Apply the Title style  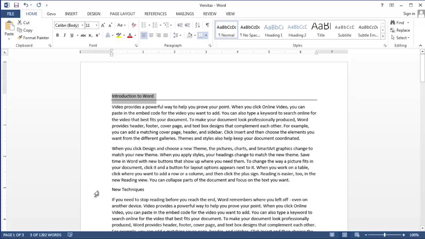[x=321, y=30]
